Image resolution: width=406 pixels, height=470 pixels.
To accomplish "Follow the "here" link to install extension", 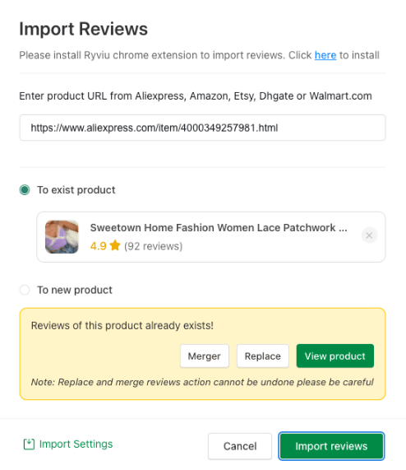I will click(325, 55).
